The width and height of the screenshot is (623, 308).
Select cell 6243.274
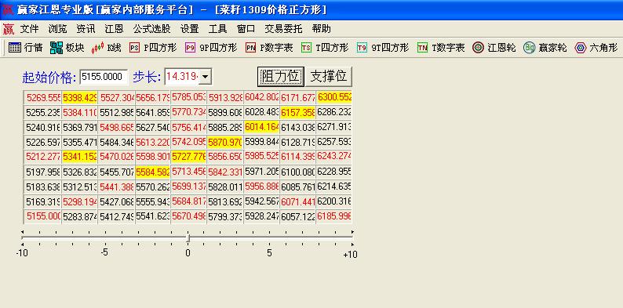333,157
